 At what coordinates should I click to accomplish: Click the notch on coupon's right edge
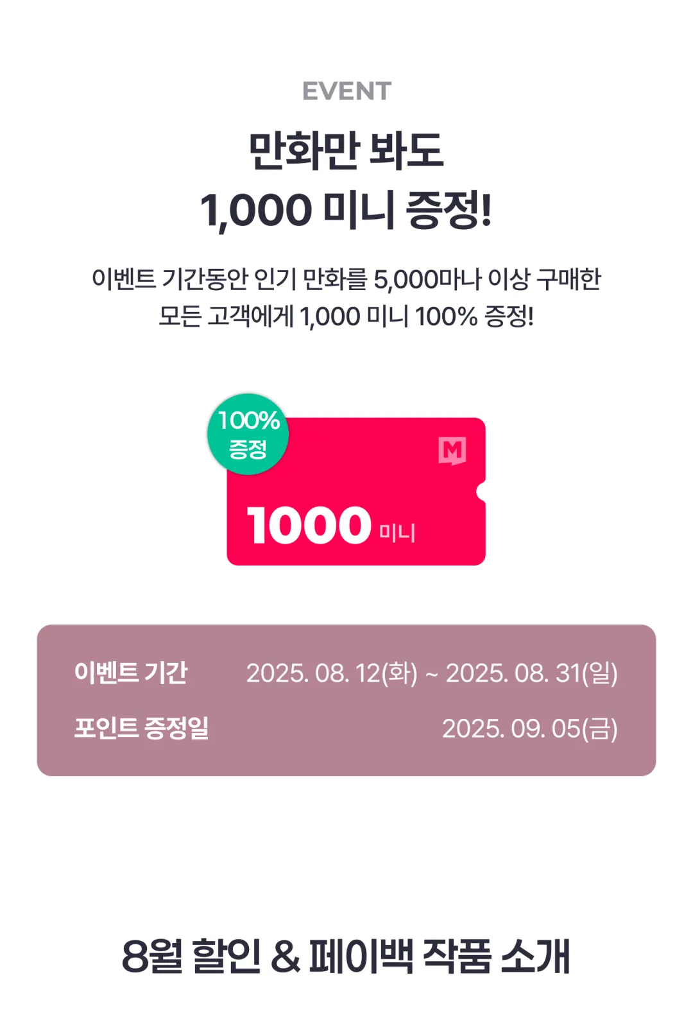point(481,492)
